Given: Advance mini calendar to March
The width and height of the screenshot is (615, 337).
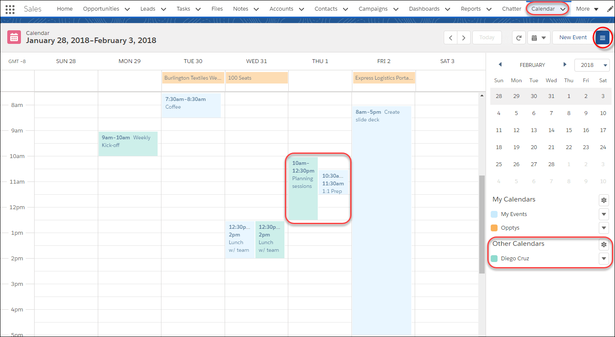Looking at the screenshot, I should 565,64.
